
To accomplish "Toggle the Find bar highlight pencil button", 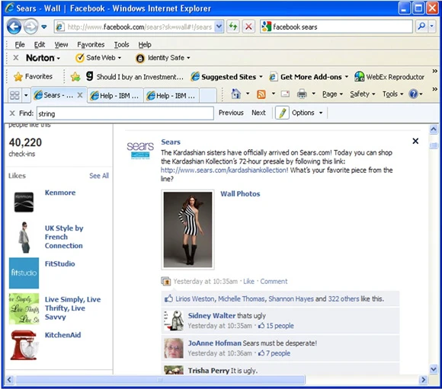I will pos(282,113).
